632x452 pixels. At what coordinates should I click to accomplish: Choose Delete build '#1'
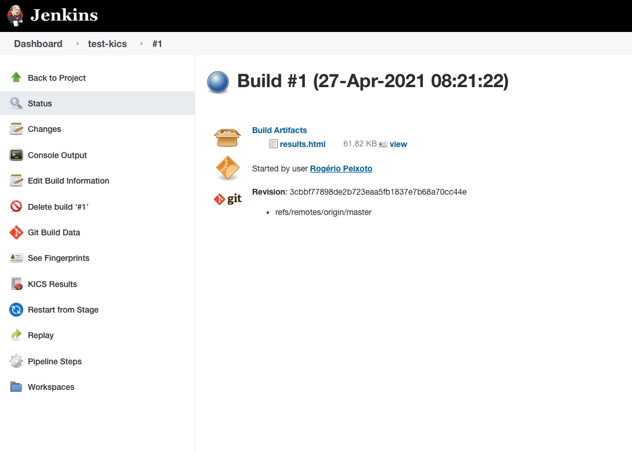(58, 207)
